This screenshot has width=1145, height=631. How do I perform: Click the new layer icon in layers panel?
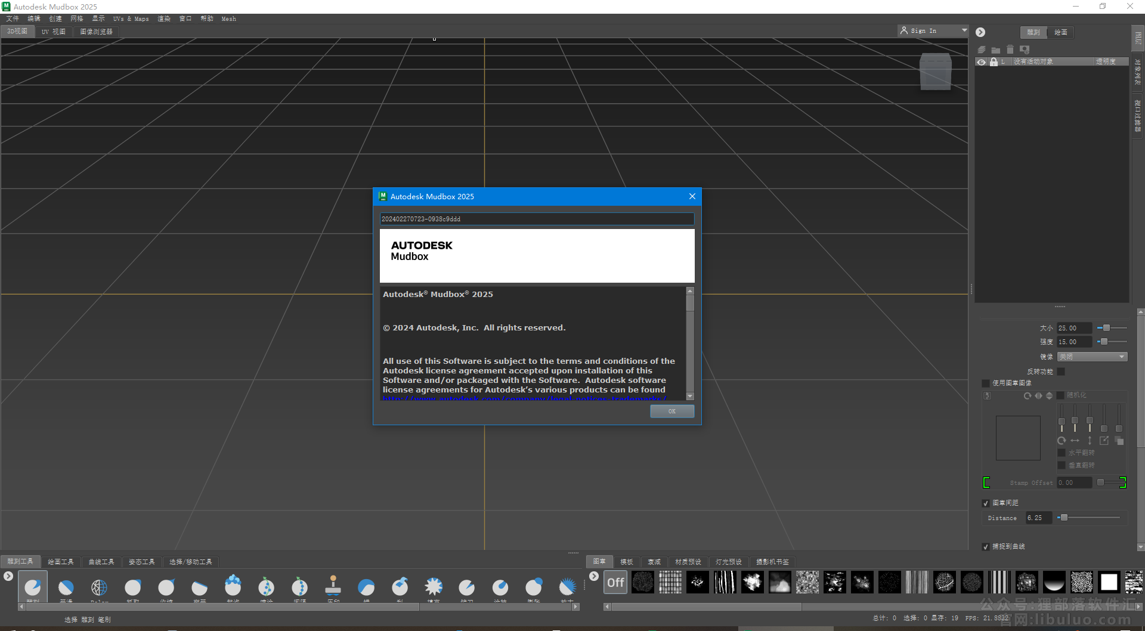[x=982, y=50]
